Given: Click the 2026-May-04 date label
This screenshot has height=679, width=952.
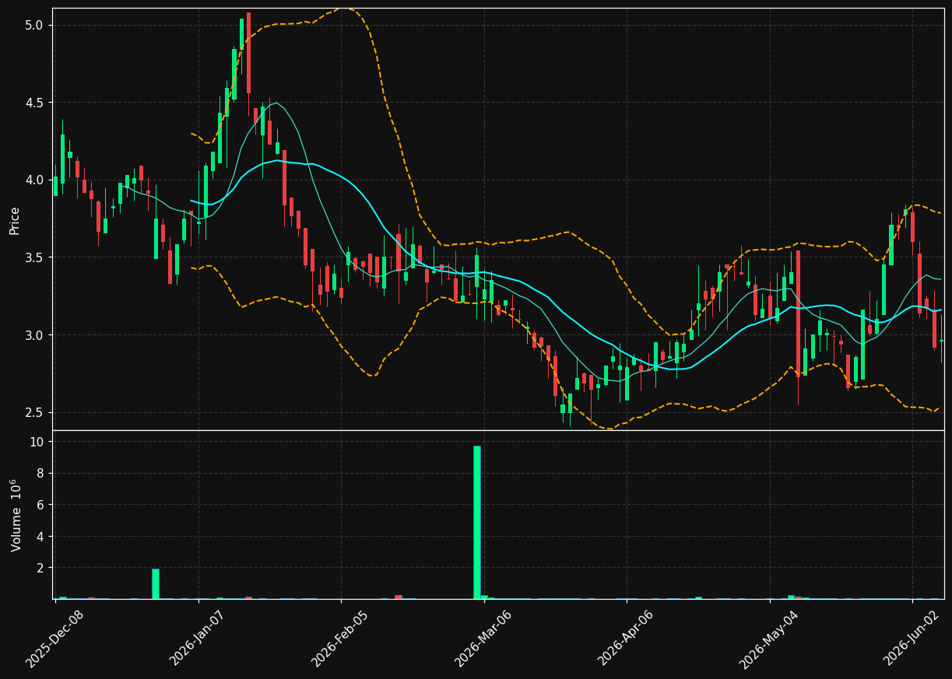Looking at the screenshot, I should point(768,639).
